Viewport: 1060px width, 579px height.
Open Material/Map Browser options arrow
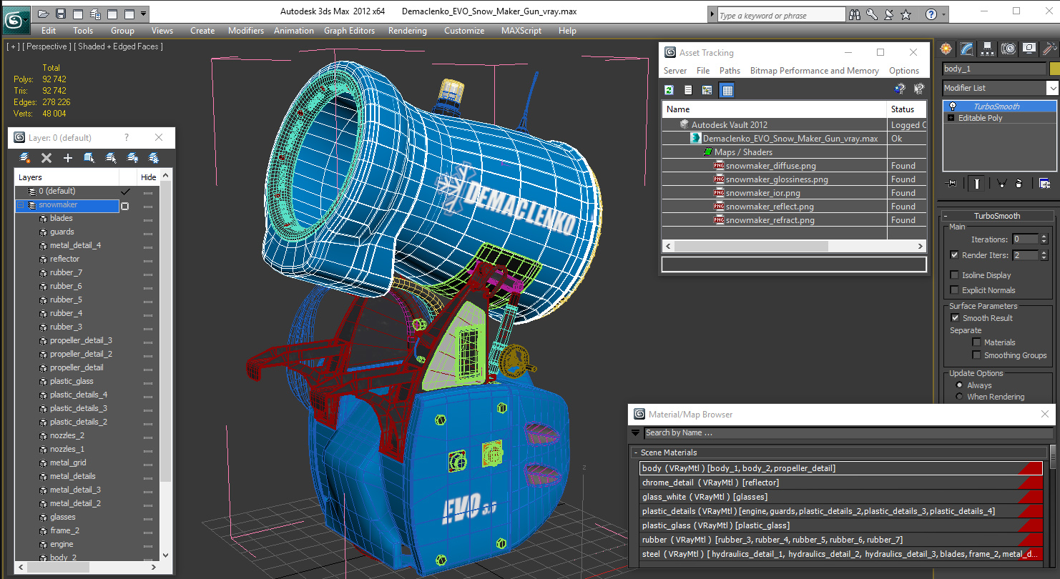(635, 432)
